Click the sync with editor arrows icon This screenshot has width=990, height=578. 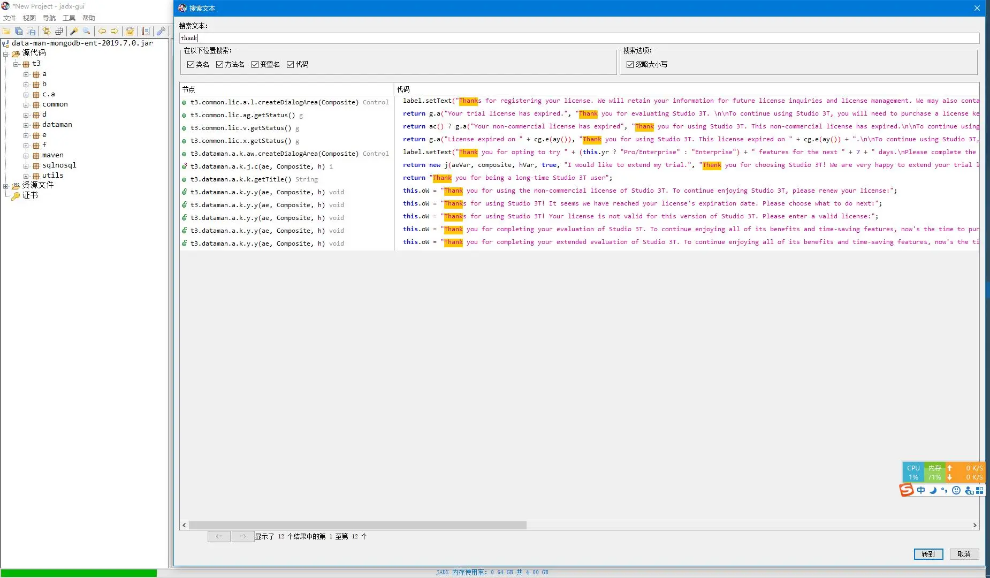pos(47,31)
